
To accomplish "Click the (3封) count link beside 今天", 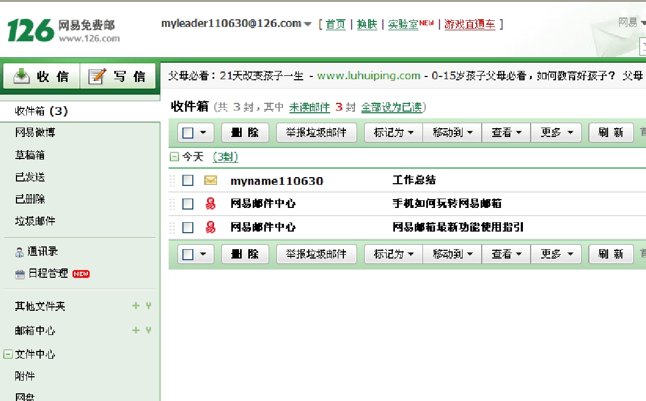I will 225,157.
